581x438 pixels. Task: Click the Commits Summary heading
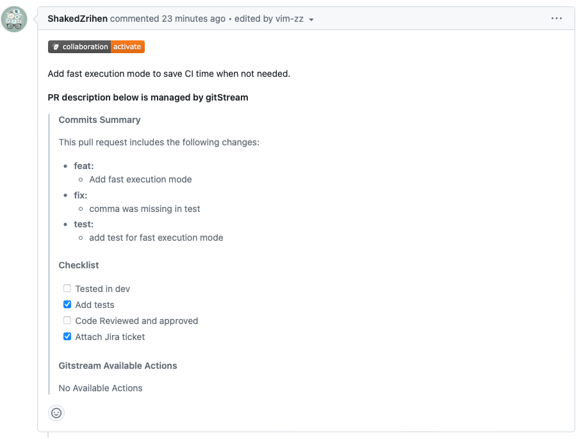pos(99,120)
